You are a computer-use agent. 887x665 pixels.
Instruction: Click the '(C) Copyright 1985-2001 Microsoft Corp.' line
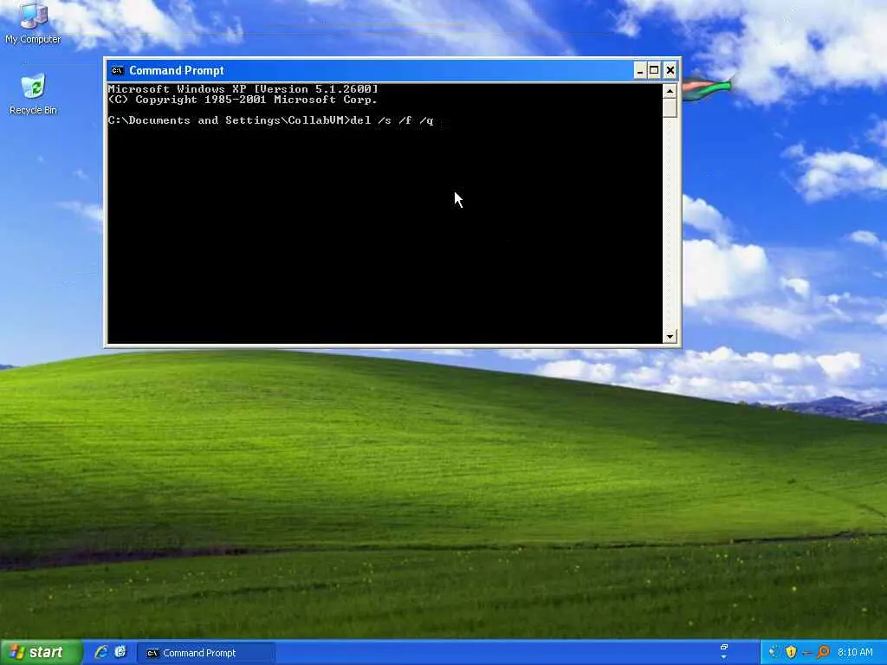point(243,100)
